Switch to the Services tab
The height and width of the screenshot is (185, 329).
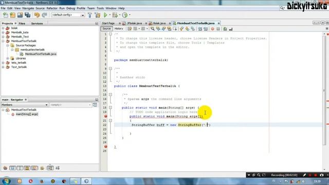pos(37,23)
